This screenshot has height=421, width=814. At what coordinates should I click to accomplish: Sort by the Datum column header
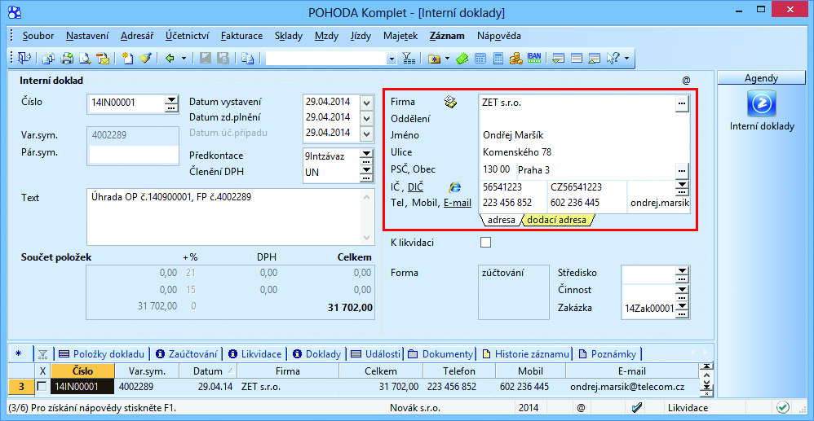208,371
